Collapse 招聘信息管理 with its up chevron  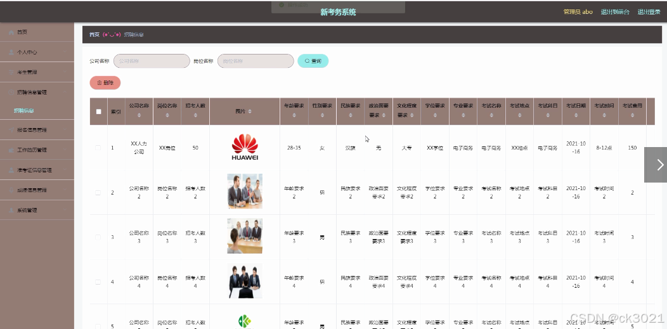[x=65, y=93]
